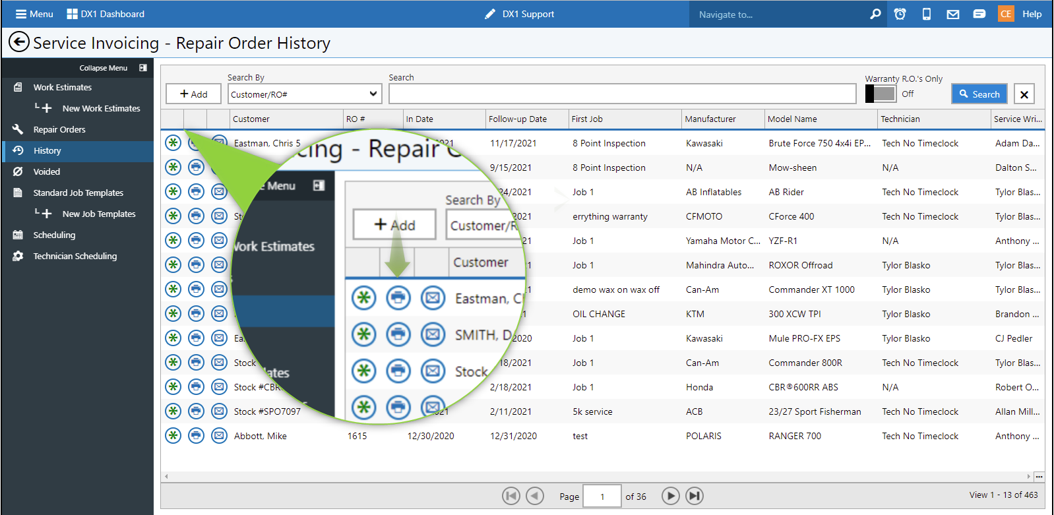
Task: Go to next page
Action: click(x=670, y=496)
